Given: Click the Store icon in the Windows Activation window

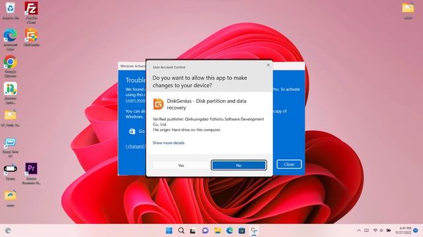Looking at the screenshot, I should point(132,131).
